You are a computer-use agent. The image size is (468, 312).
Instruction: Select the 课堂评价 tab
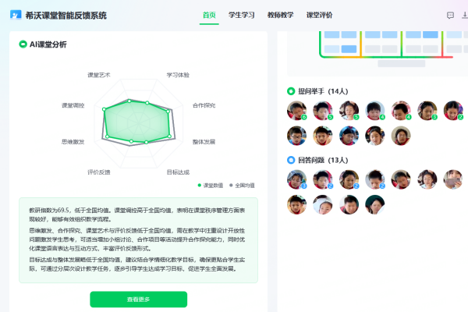click(x=319, y=15)
